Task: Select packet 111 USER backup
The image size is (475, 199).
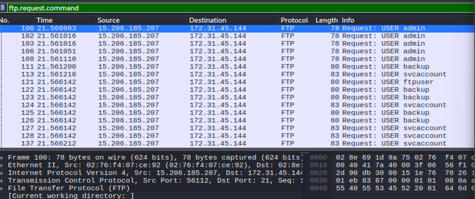Action: point(237,67)
